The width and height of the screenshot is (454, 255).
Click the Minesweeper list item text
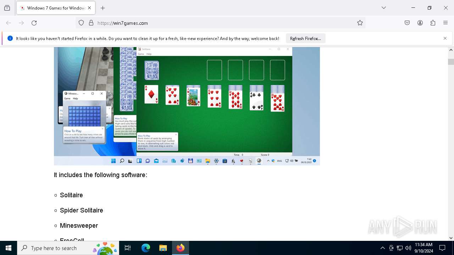click(79, 226)
